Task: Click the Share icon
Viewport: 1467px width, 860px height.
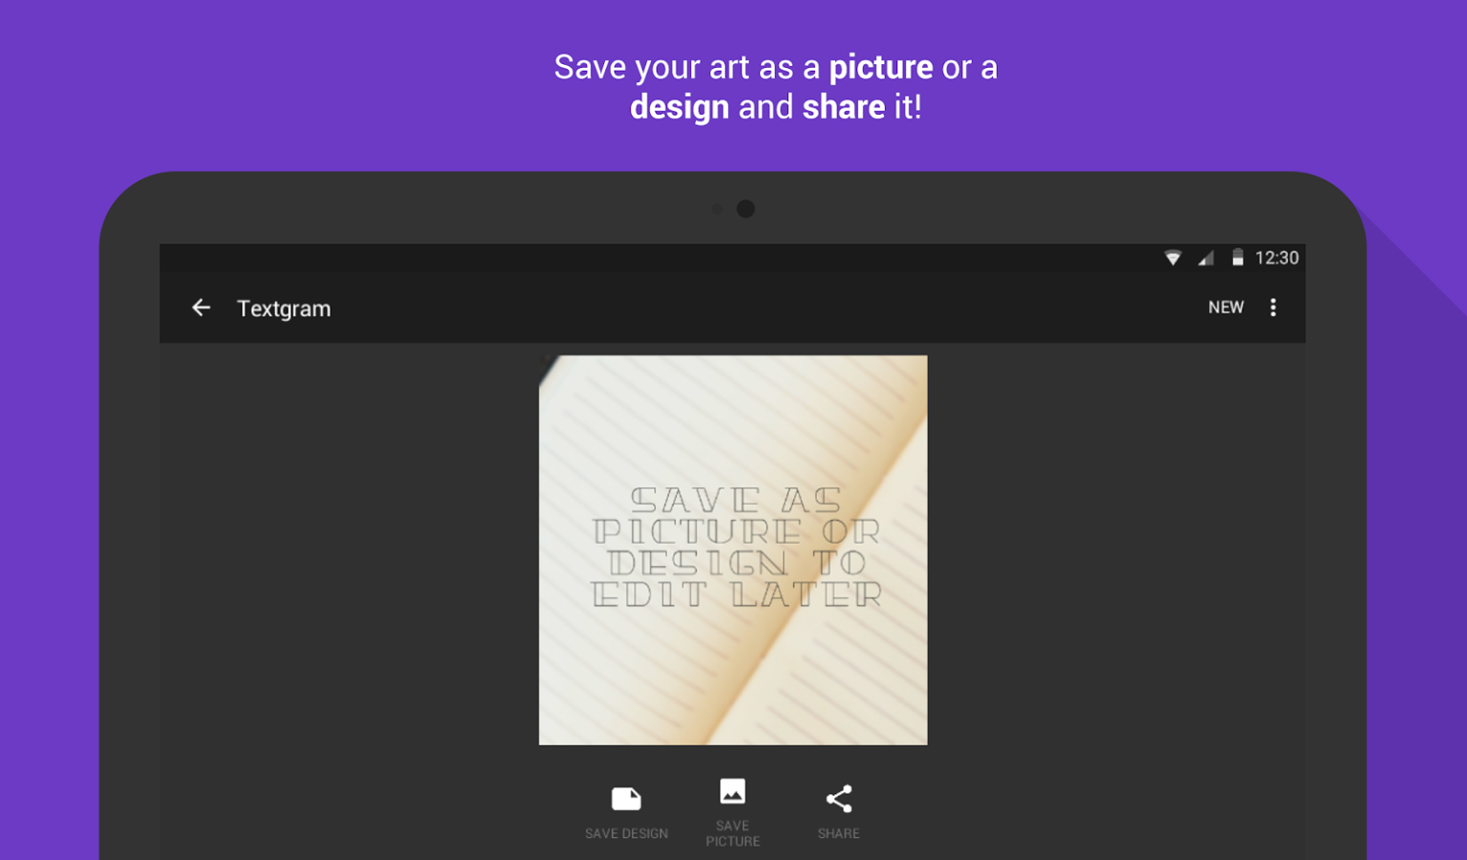Action: 838,799
